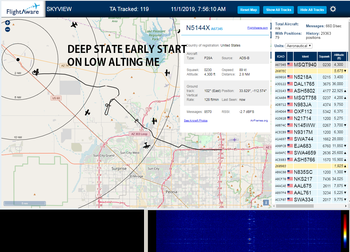Screen dimensions: 350x252
Task: Select the MSQT940 table row
Action: pyautogui.click(x=311, y=65)
